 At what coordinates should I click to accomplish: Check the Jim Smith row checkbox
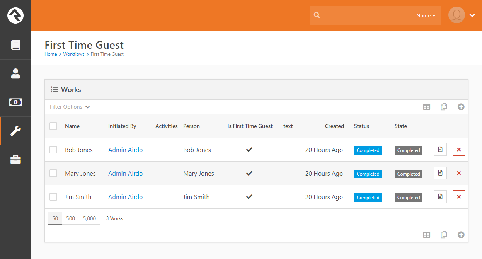tap(53, 197)
